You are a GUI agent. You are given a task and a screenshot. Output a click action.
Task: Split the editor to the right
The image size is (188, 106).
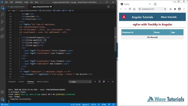108,6
